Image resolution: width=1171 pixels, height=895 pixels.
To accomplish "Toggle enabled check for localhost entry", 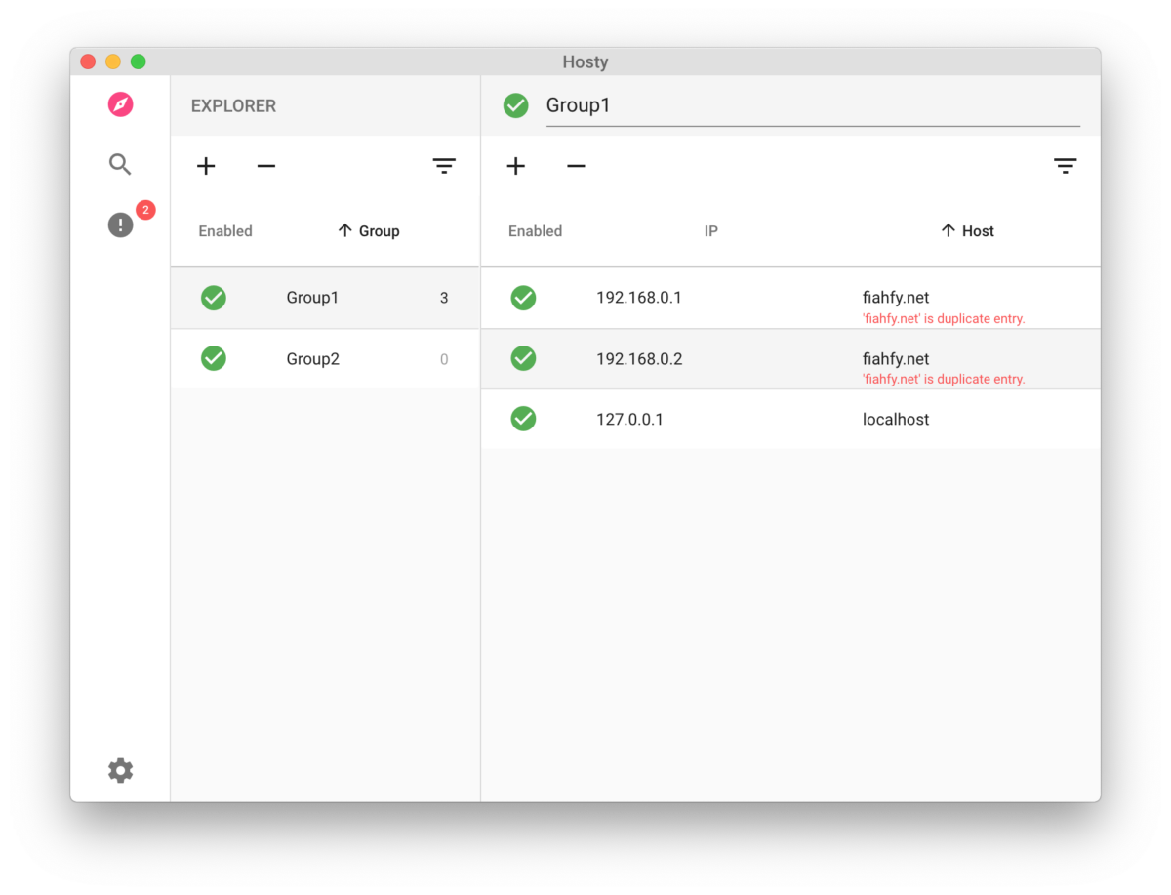I will 523,419.
